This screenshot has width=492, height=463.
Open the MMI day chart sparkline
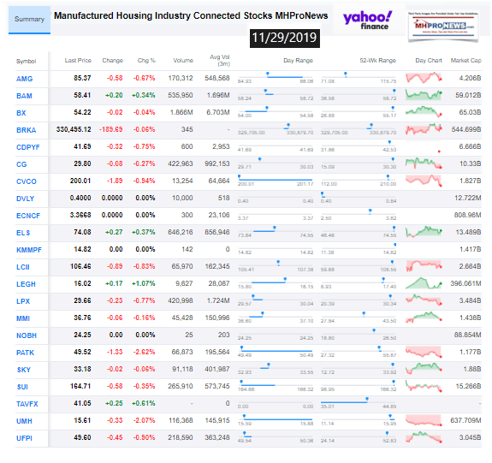click(x=424, y=318)
